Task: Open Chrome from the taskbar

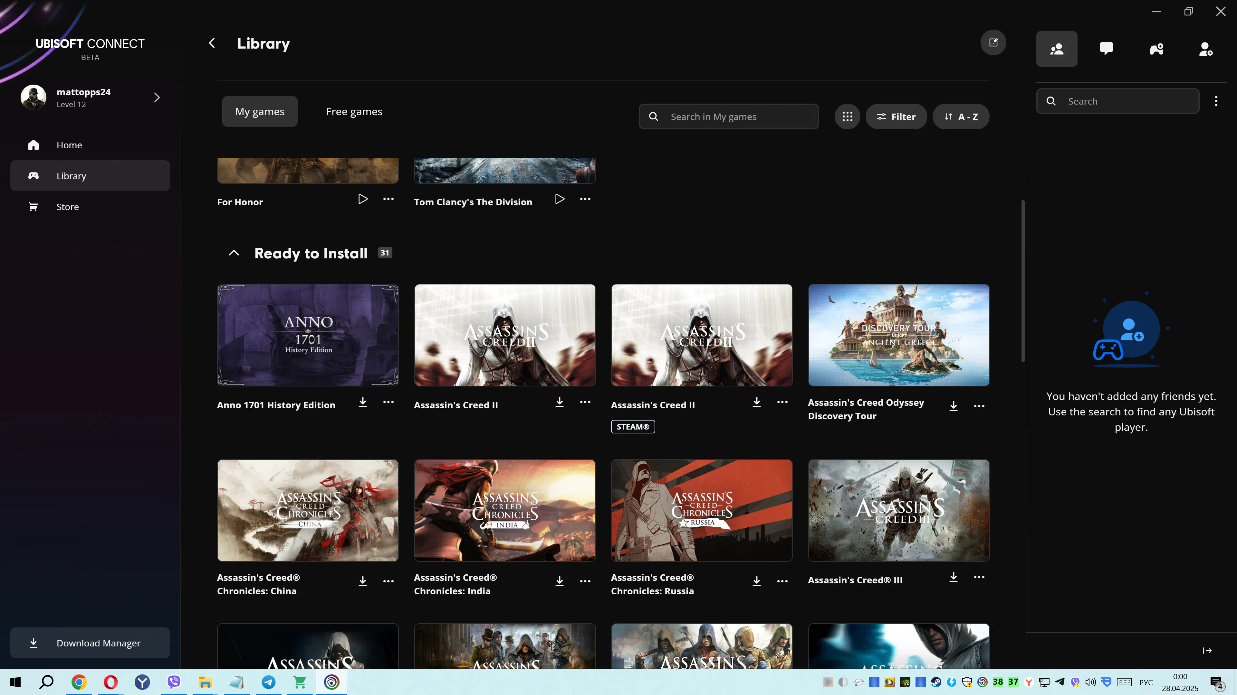Action: click(x=79, y=682)
